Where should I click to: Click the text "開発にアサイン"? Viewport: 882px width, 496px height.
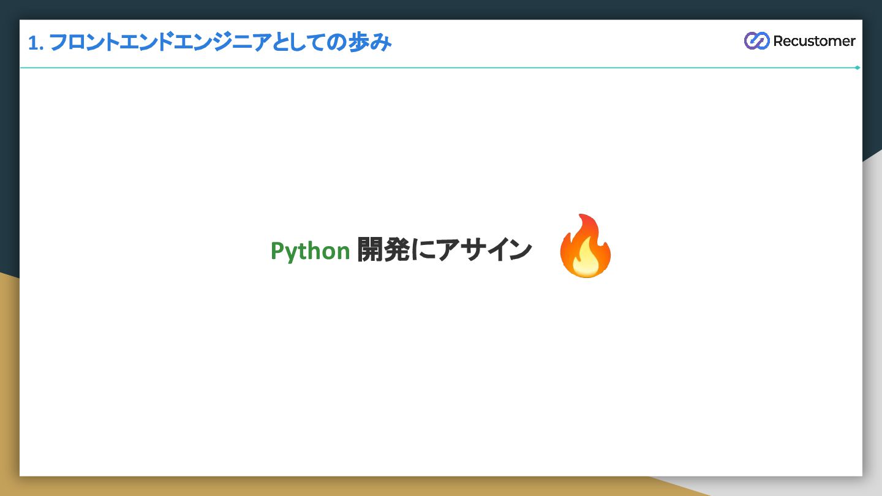444,250
